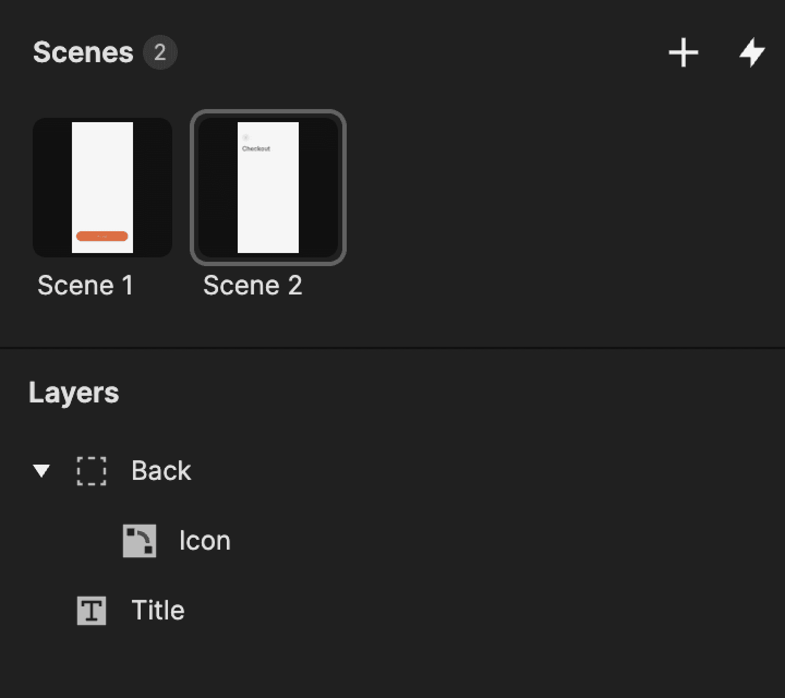Click the Layers panel heading
The width and height of the screenshot is (785, 698).
pyautogui.click(x=74, y=392)
